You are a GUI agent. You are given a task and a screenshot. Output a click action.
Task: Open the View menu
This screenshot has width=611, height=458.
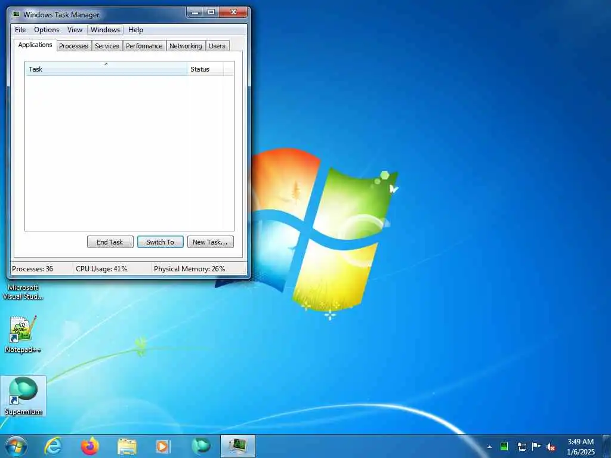tap(75, 30)
